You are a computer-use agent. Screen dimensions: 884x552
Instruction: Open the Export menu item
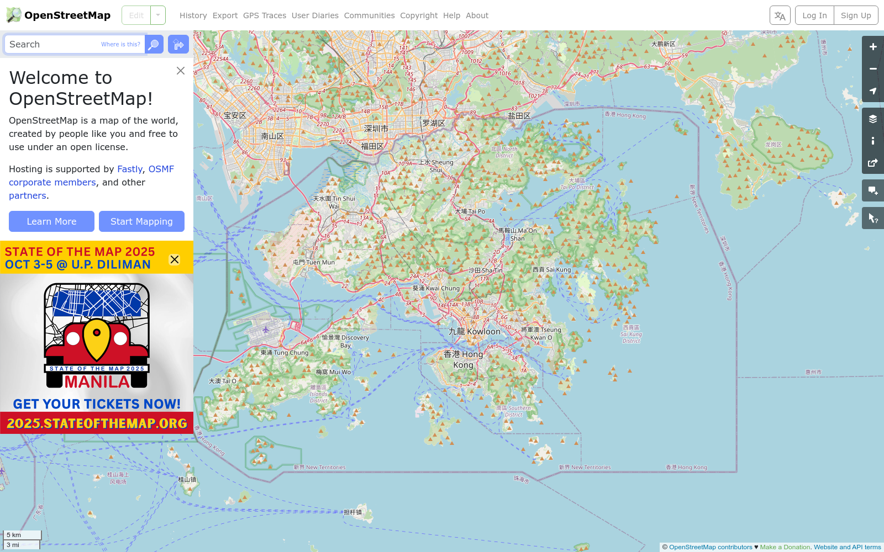point(225,15)
